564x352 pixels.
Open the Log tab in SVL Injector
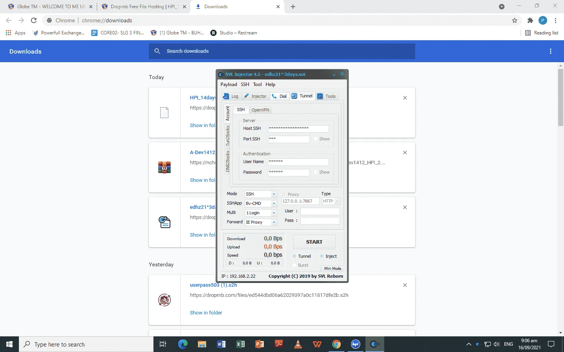point(231,96)
